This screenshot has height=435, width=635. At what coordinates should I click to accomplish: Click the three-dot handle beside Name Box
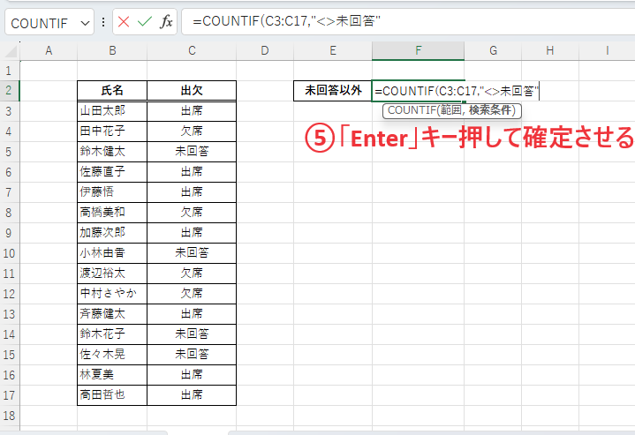pos(103,22)
